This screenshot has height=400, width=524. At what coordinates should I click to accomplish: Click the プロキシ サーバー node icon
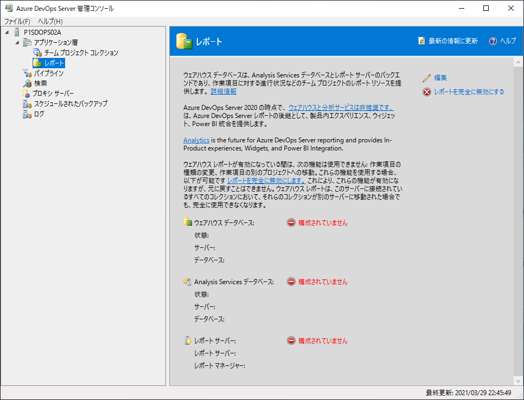[x=27, y=94]
